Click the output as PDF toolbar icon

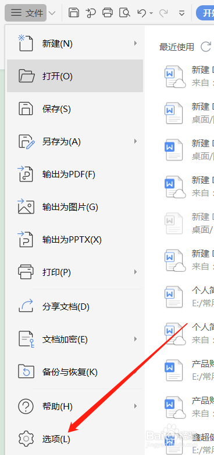click(x=91, y=13)
